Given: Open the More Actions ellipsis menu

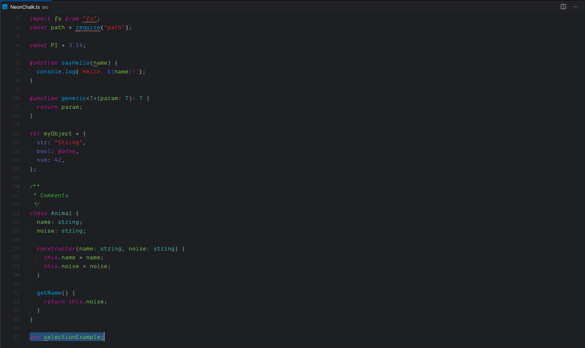Looking at the screenshot, I should click(575, 7).
